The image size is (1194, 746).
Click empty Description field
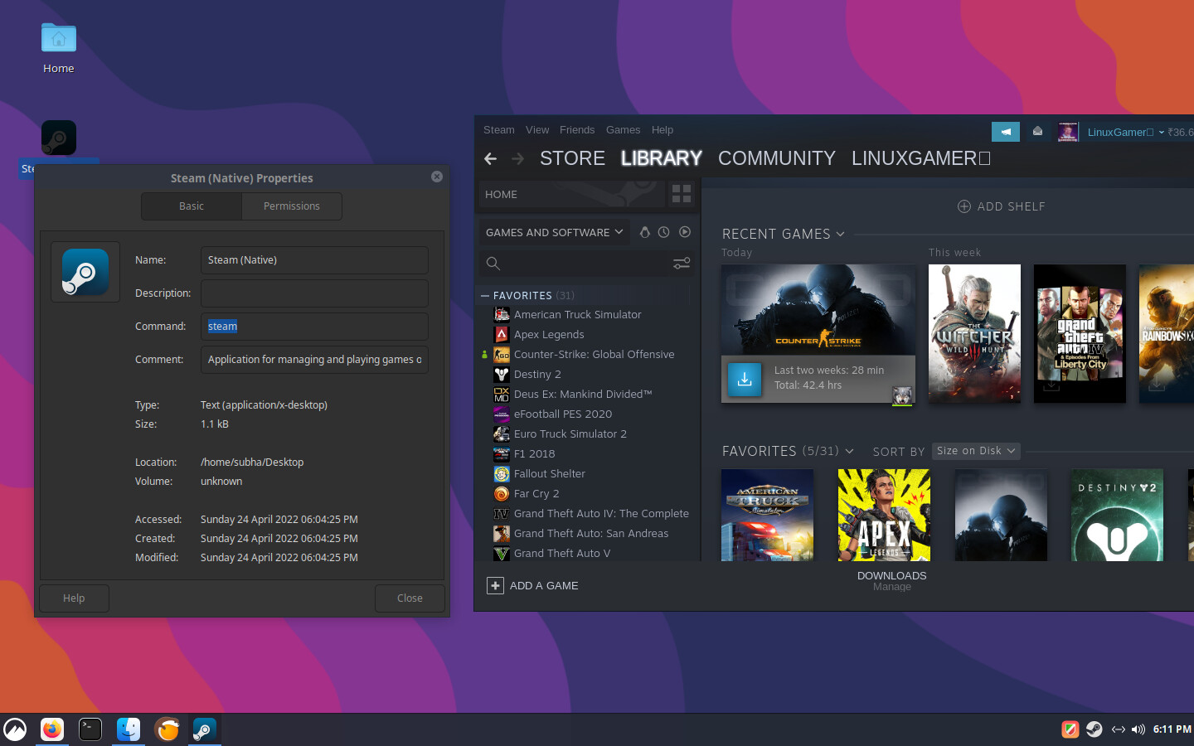(314, 293)
